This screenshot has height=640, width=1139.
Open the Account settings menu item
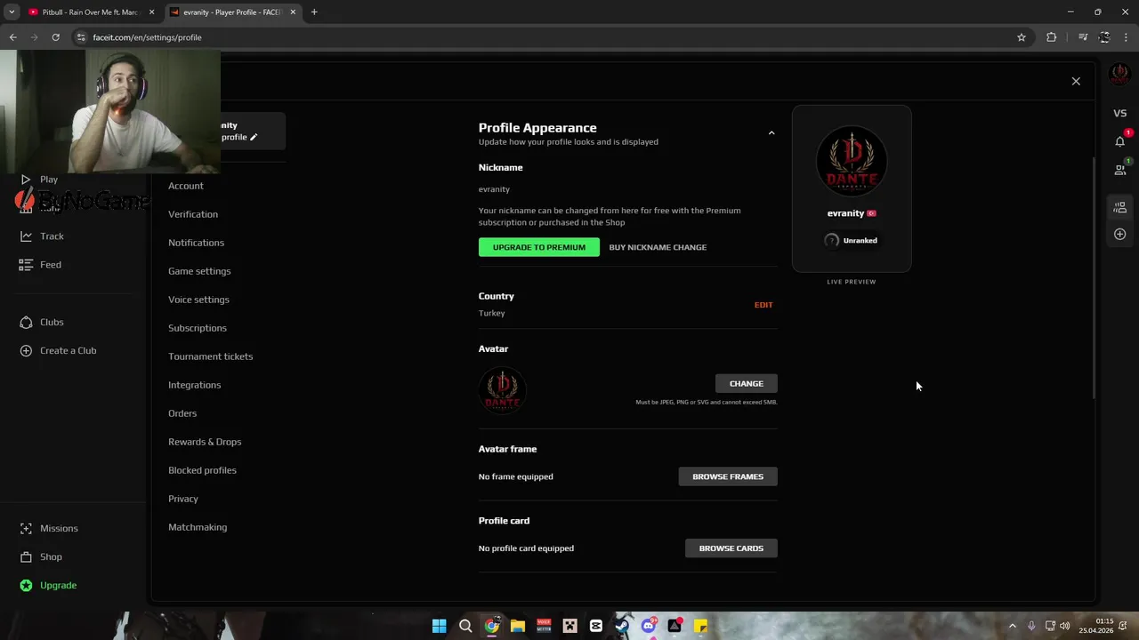186,186
